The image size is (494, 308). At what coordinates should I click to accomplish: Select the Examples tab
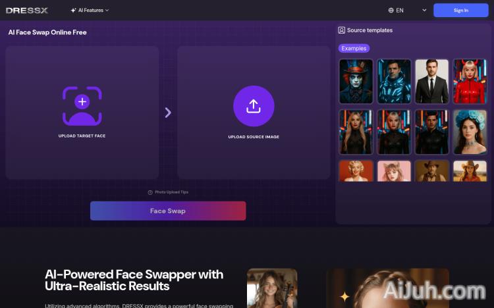[354, 48]
